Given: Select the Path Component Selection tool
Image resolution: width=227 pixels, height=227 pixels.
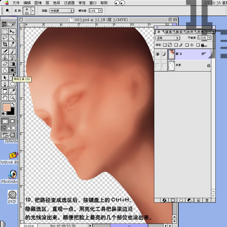Looking at the screenshot, I should [5, 77].
